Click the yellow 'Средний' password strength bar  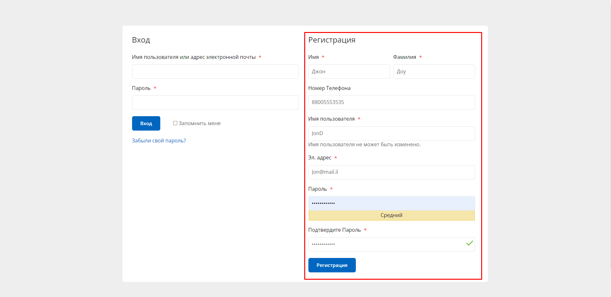point(391,215)
